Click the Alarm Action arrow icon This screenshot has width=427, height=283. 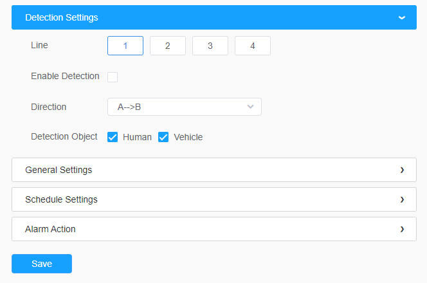[x=402, y=229]
